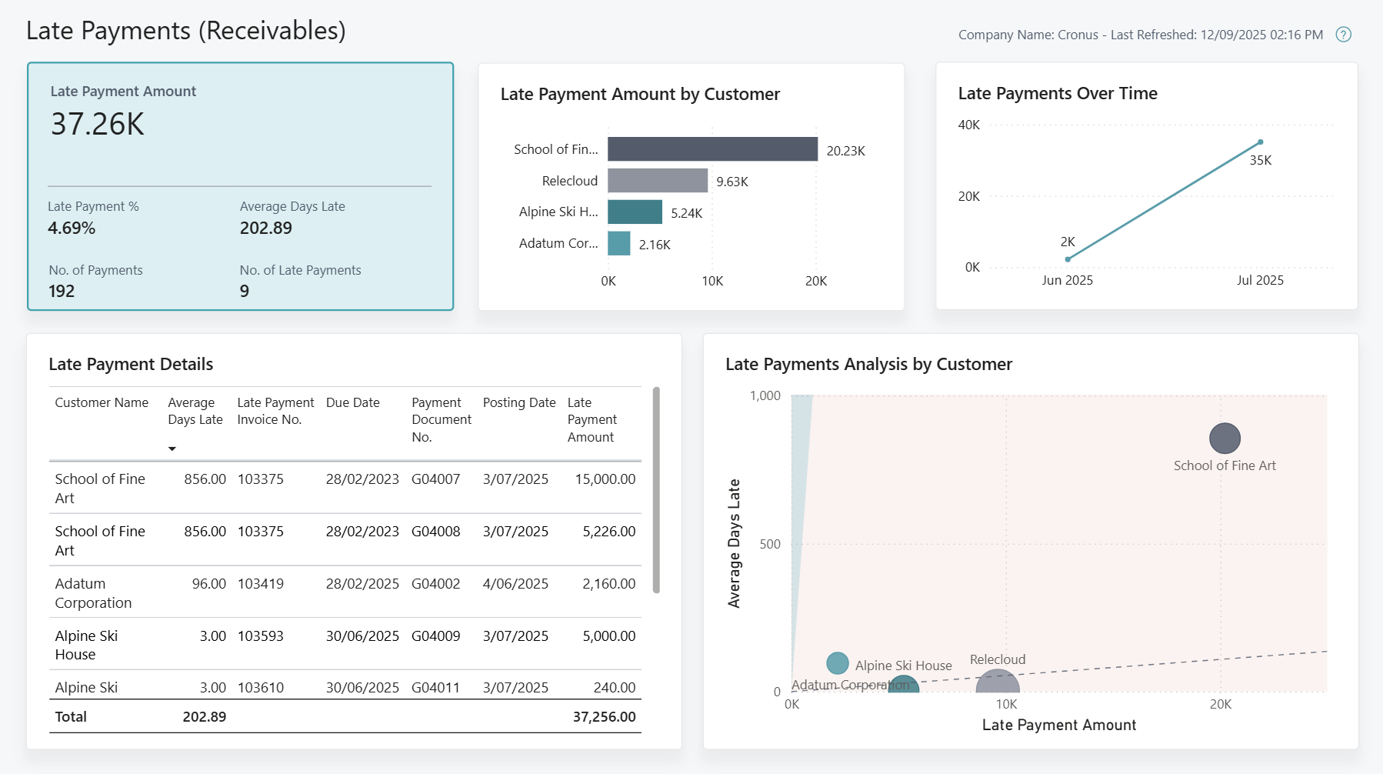Select the 35K data point for Jul 2025
The height and width of the screenshot is (774, 1383).
pyautogui.click(x=1260, y=142)
